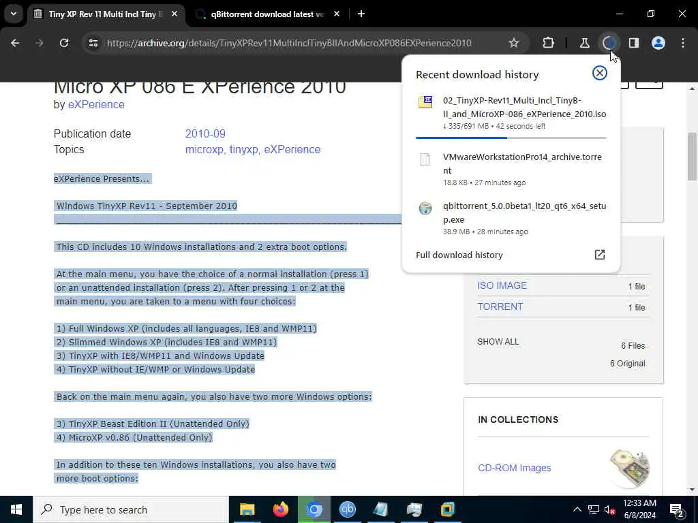Screen dimensions: 698x523
Task: Close the Recent download history popup
Action: click(600, 73)
